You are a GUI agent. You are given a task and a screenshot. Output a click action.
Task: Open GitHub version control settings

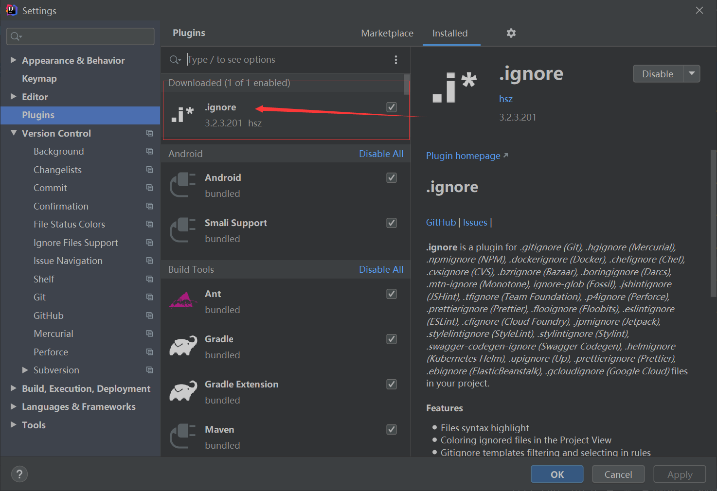pos(49,316)
